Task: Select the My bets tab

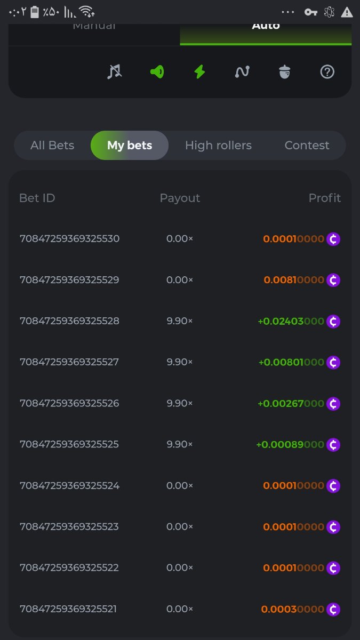Action: (130, 145)
